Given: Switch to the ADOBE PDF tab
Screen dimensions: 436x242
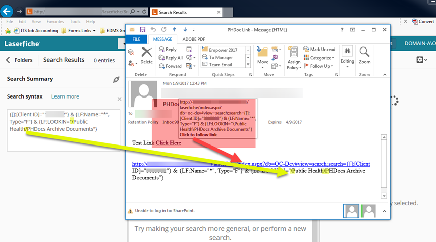Looking at the screenshot, I should (x=194, y=39).
